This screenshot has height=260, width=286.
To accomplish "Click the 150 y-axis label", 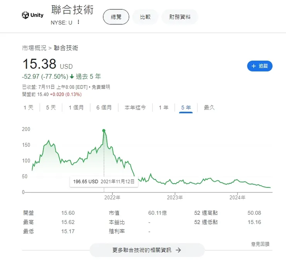I will (x=26, y=145).
